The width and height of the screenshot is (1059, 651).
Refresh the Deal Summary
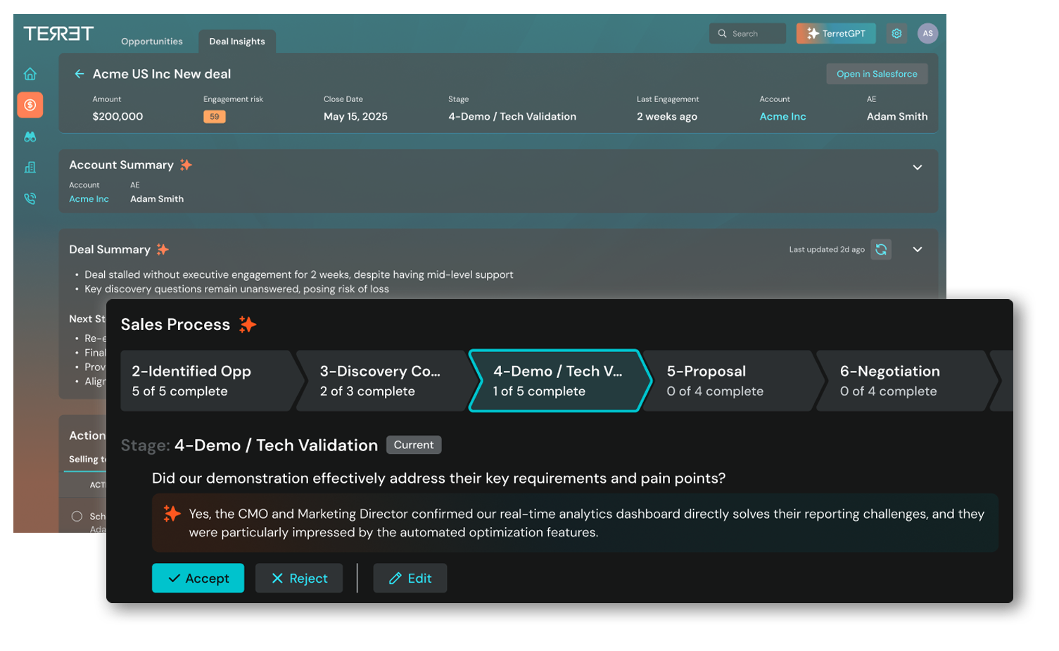click(x=881, y=249)
